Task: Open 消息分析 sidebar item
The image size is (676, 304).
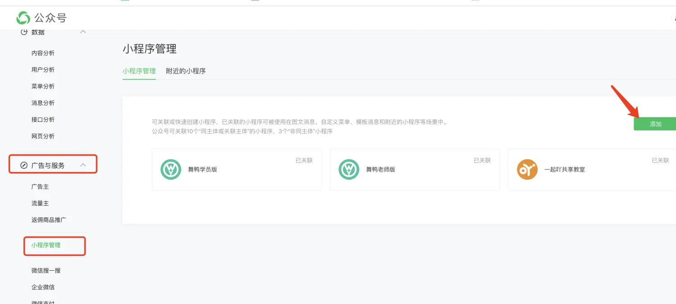Action: (43, 103)
